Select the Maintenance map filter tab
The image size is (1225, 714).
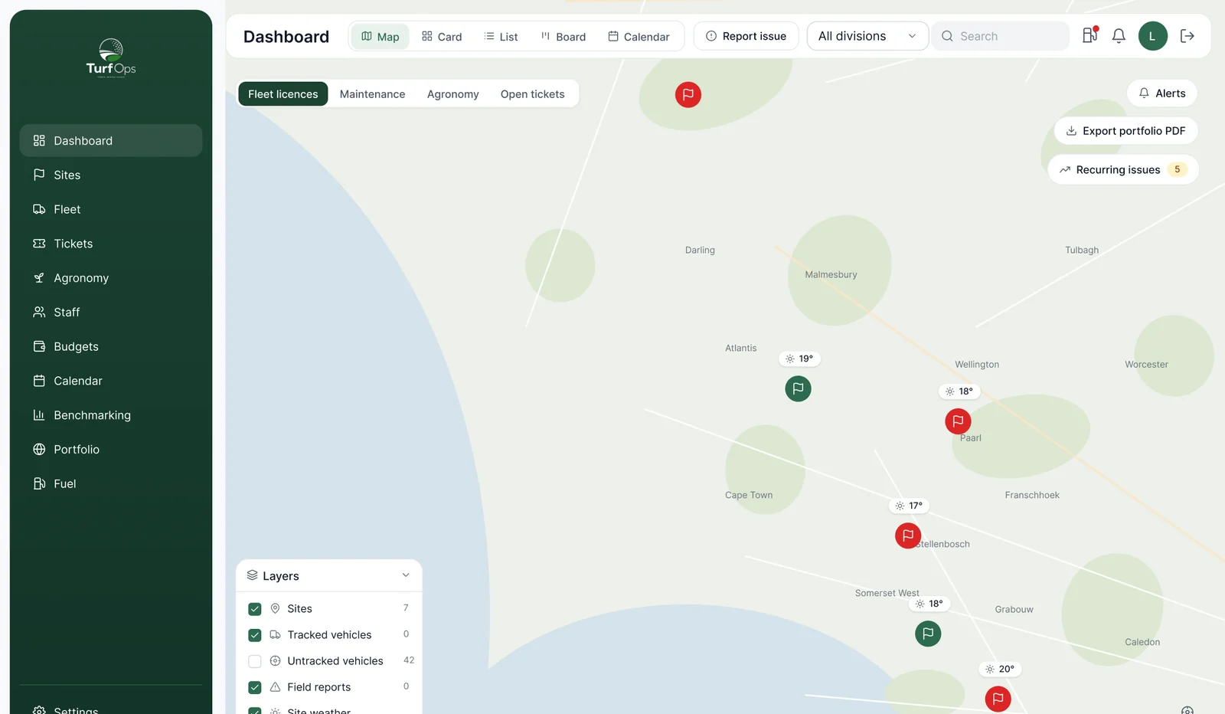pyautogui.click(x=372, y=94)
